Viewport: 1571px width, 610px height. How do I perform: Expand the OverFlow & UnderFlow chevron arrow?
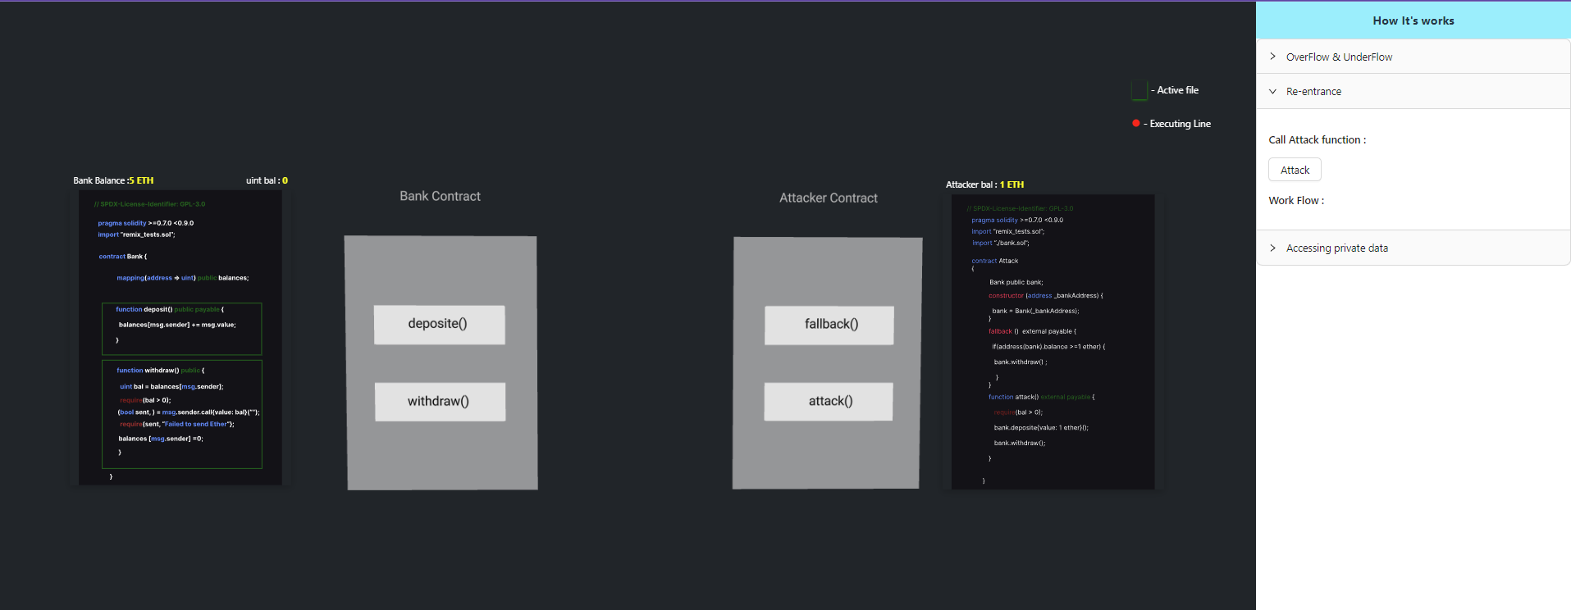[x=1272, y=57]
